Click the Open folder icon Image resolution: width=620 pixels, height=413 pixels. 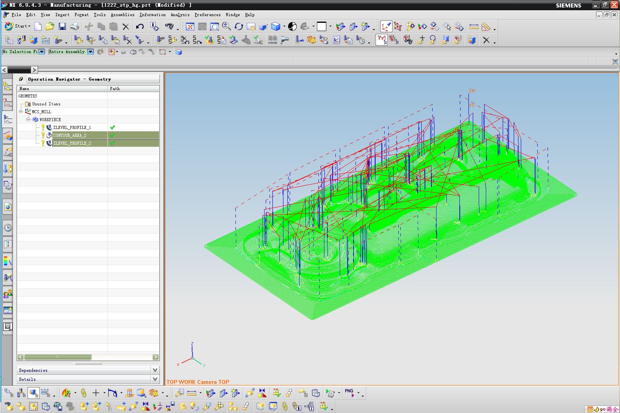(x=50, y=26)
